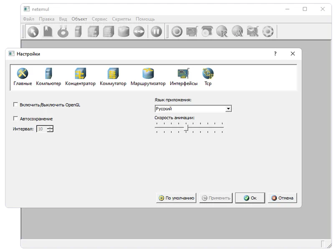Enable the Автосохранение checkbox
The image size is (334, 250).
15,118
